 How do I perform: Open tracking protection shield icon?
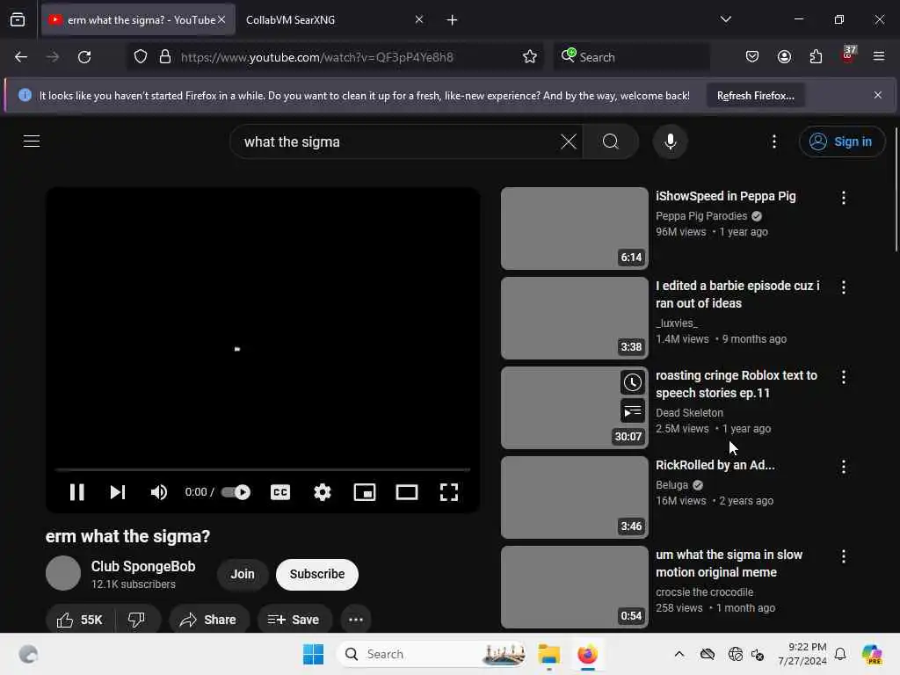141,57
